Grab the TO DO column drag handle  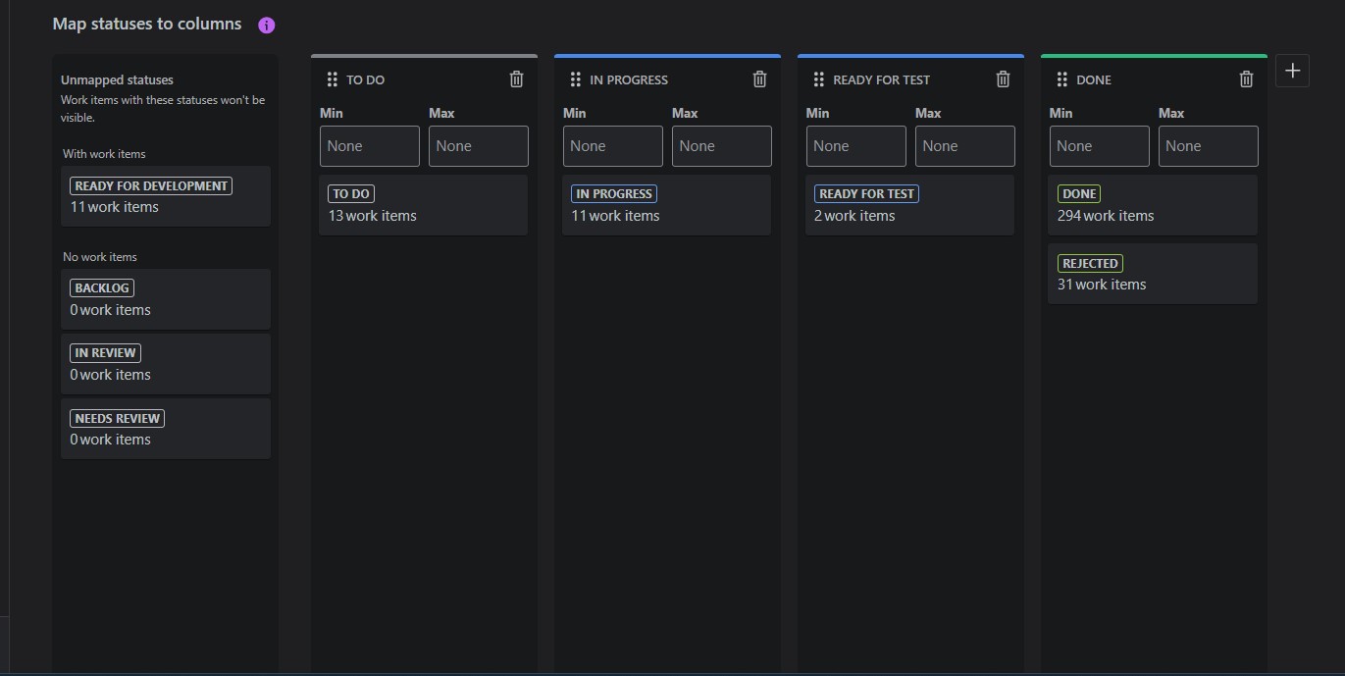coord(332,79)
